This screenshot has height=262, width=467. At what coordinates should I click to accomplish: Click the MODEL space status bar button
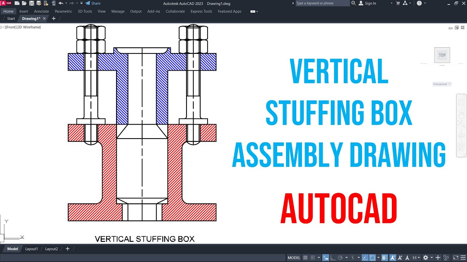coord(294,258)
